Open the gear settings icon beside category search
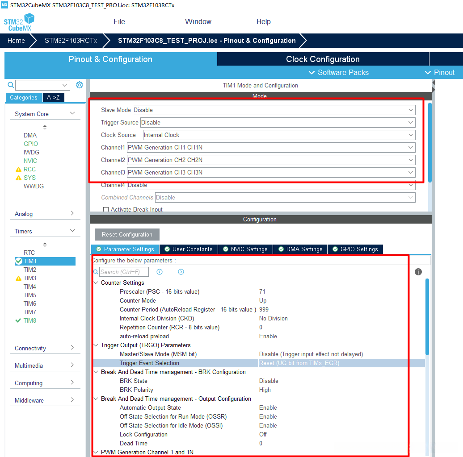The image size is (463, 457). [x=80, y=85]
